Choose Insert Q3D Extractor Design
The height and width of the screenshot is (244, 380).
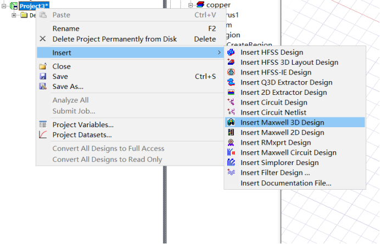[295, 82]
